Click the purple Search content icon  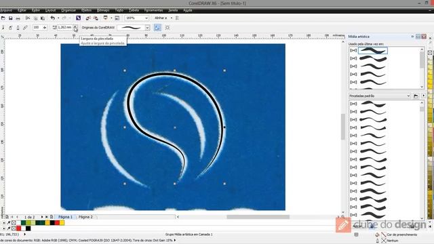79,18
